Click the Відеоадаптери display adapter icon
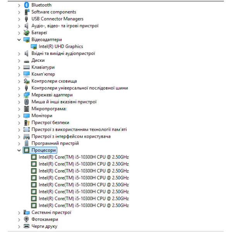The image size is (232, 232). [27, 40]
